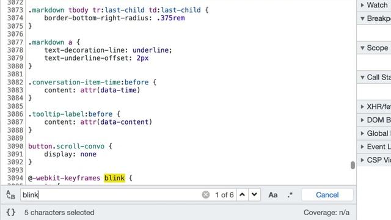Go to previous search match
This screenshot has width=391, height=220.
point(242,194)
